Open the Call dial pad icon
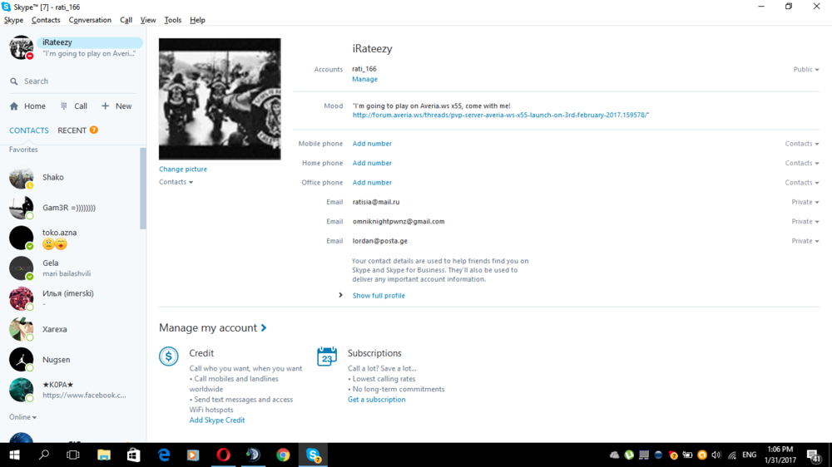The height and width of the screenshot is (467, 832). pos(64,106)
